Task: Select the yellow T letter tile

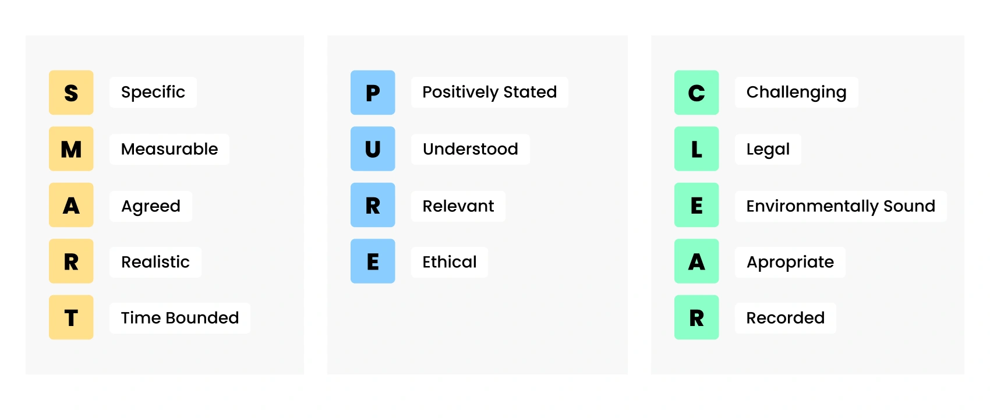Action: click(71, 317)
